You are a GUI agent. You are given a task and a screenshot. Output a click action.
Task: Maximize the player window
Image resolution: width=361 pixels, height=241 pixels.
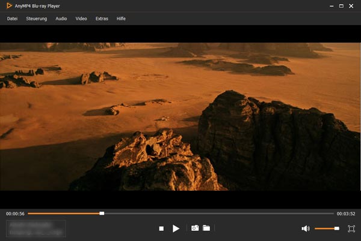coord(341,6)
